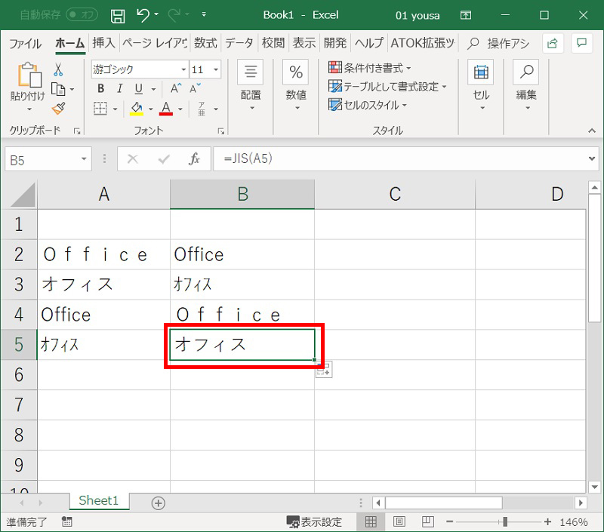Toggle Underline formatting
The image size is (604, 532).
click(x=139, y=89)
